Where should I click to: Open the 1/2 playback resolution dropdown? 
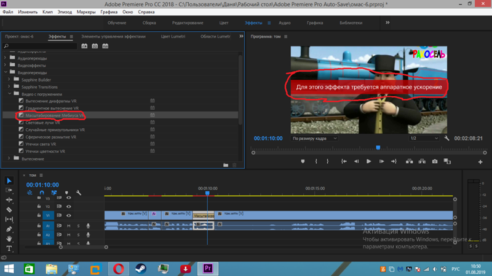pyautogui.click(x=424, y=139)
